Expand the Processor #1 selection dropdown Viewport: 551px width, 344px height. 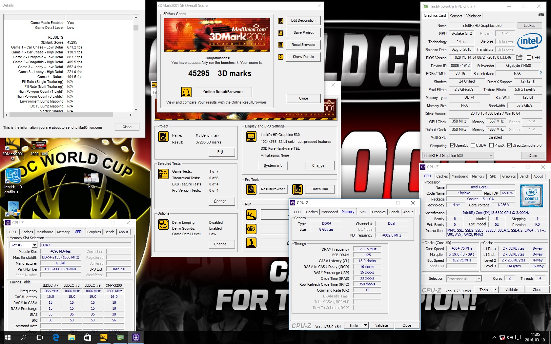(x=479, y=279)
